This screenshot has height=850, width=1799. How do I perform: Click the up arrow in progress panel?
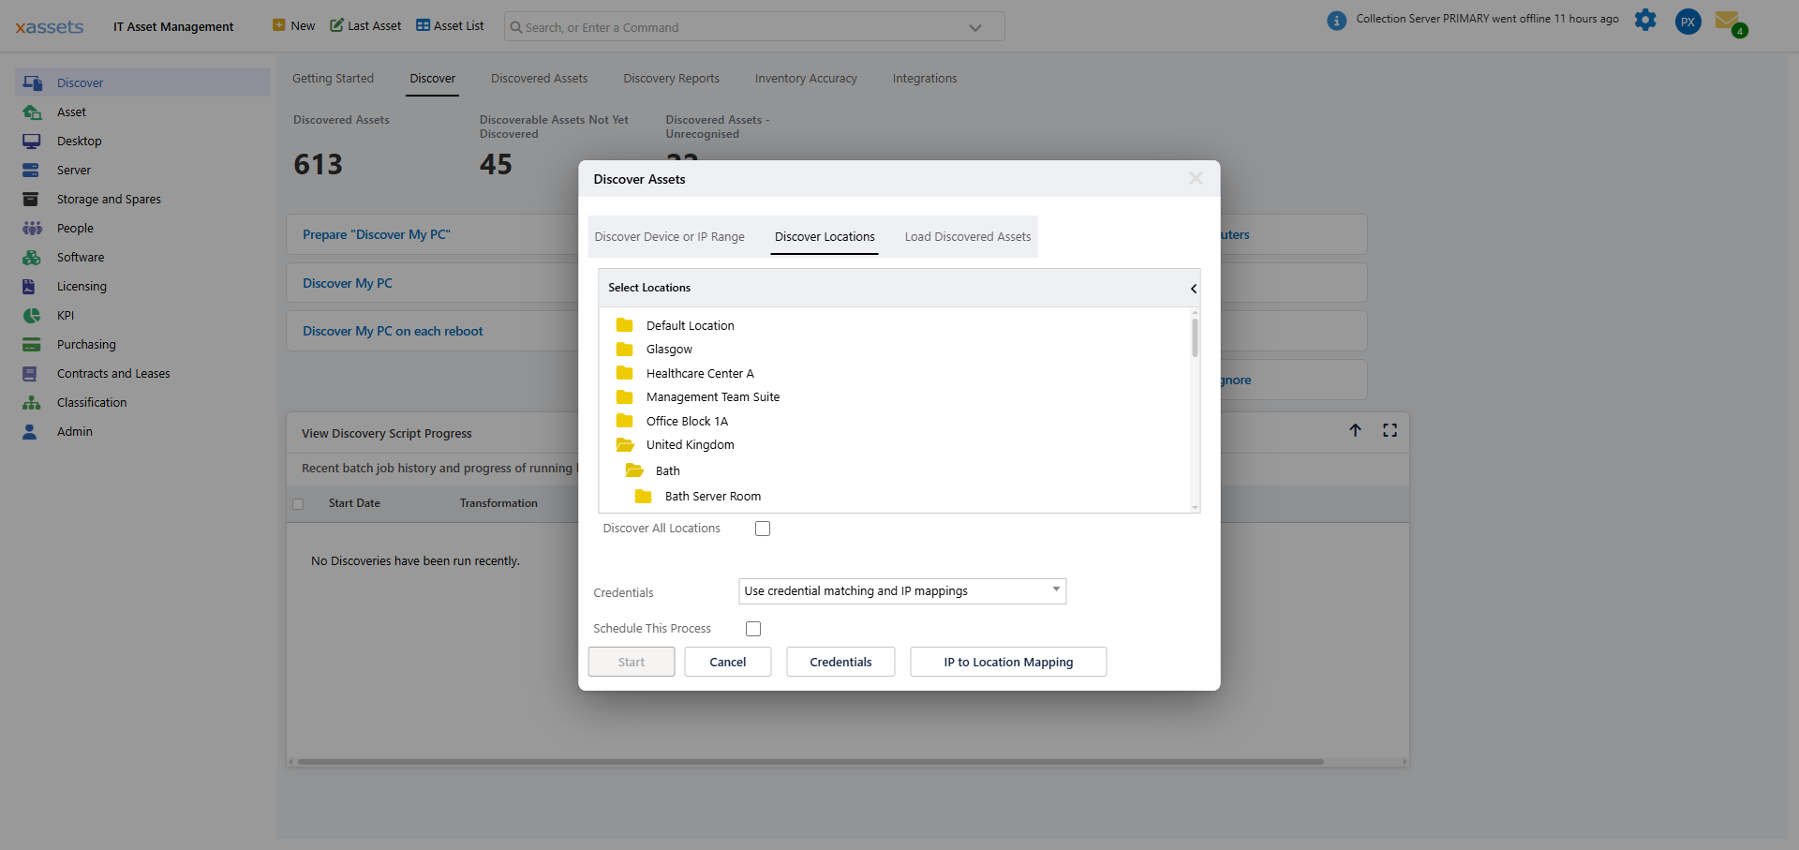[1355, 430]
